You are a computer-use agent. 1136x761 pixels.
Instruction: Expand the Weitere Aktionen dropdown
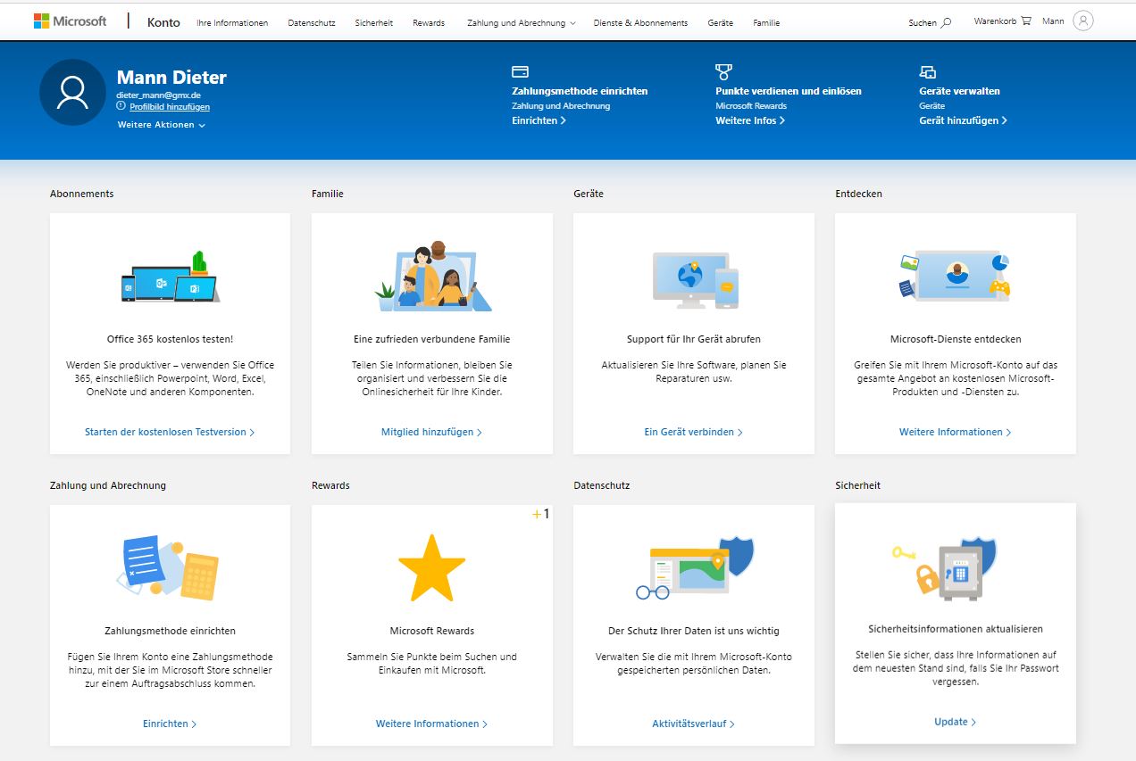coord(162,125)
